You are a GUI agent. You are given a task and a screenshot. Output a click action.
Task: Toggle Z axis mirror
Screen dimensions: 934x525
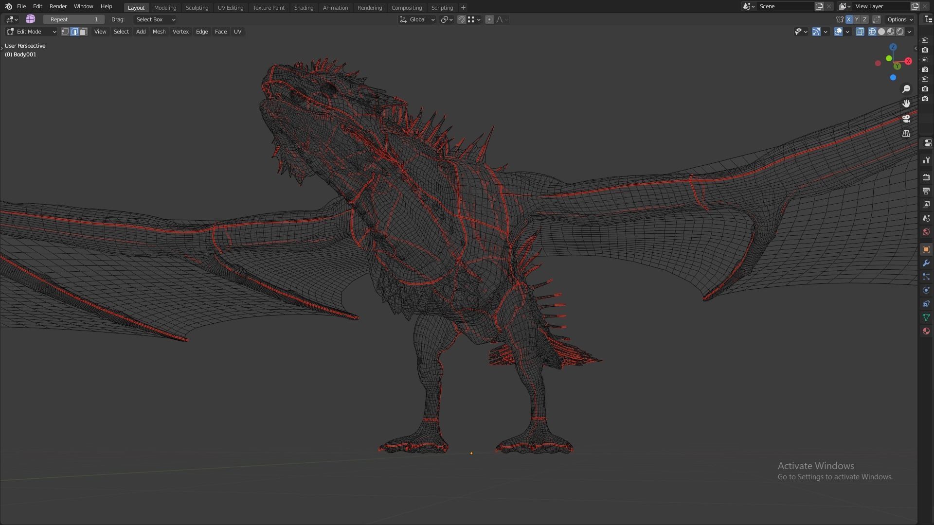[864, 19]
